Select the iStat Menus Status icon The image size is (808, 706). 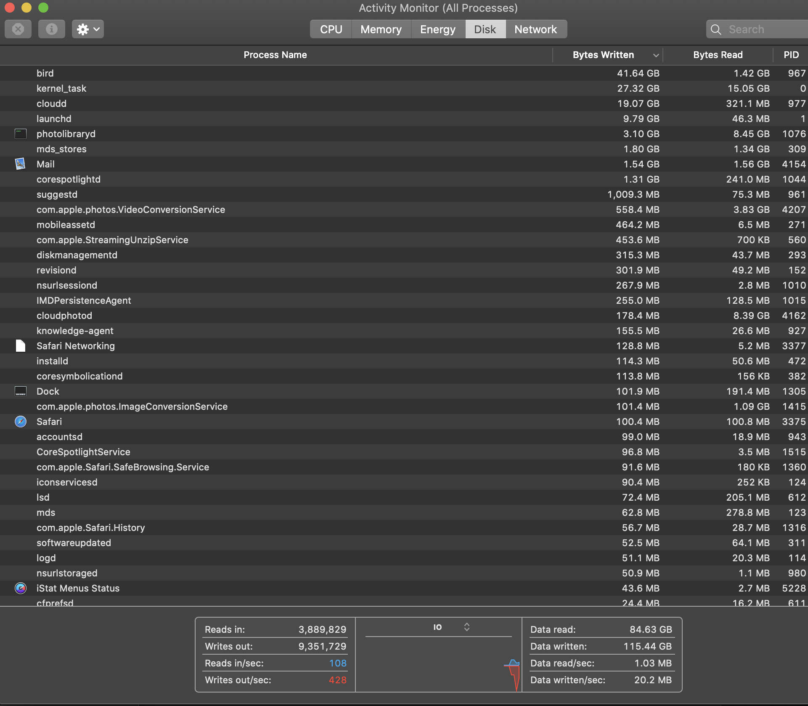tap(21, 588)
